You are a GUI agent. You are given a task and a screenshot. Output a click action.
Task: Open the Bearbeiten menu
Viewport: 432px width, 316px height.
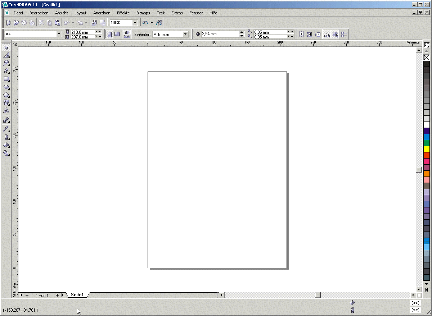coord(39,13)
